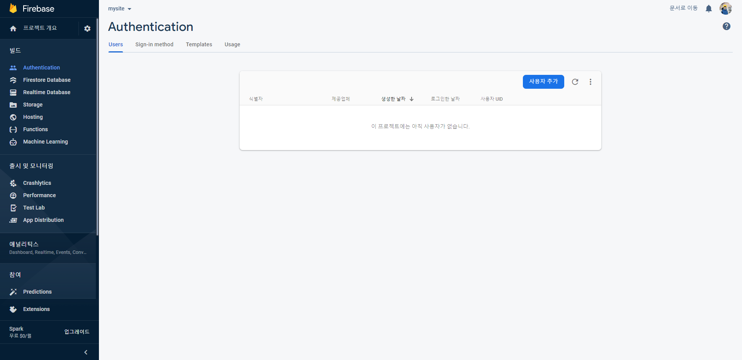Open the user account avatar
Image resolution: width=742 pixels, height=360 pixels.
[726, 8]
